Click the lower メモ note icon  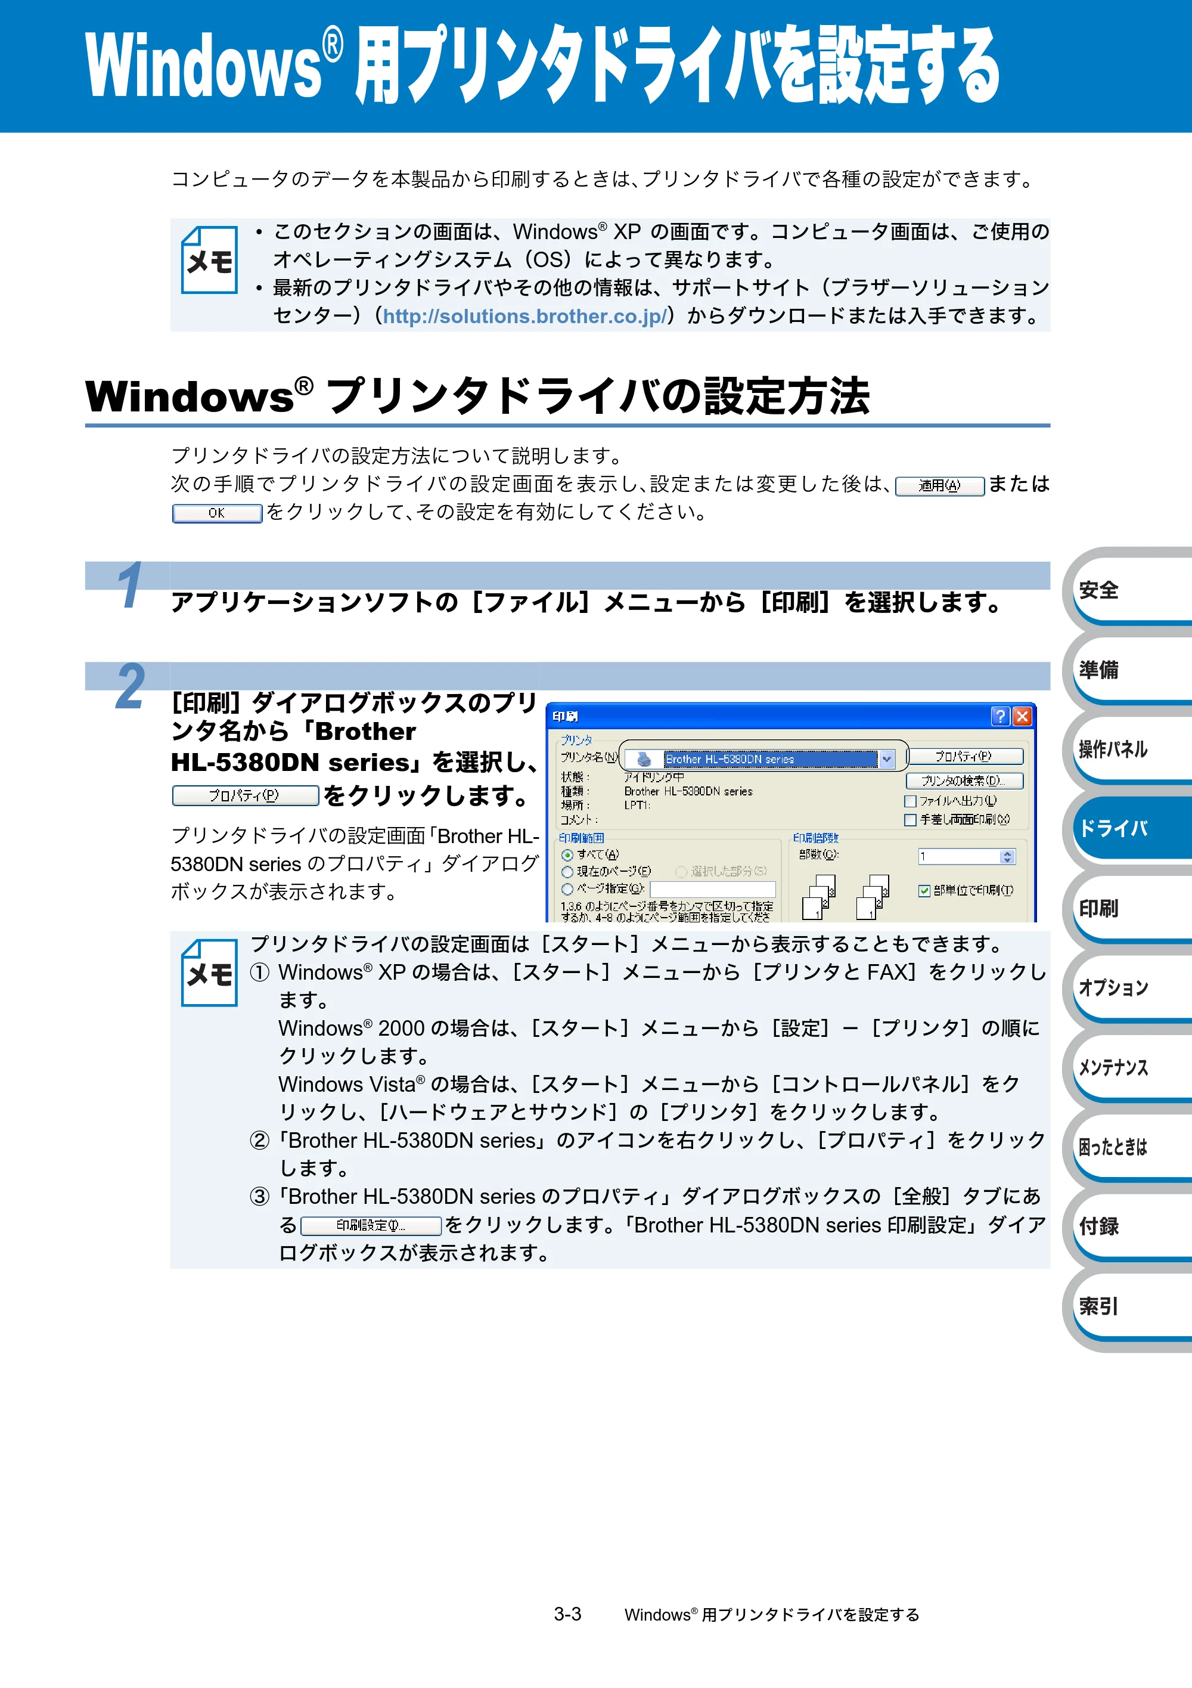click(209, 972)
